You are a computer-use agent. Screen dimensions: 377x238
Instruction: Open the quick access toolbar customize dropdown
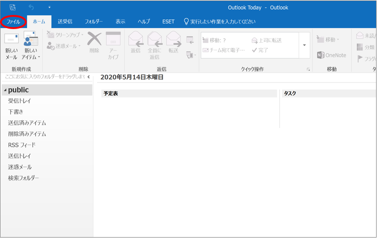[x=49, y=7]
